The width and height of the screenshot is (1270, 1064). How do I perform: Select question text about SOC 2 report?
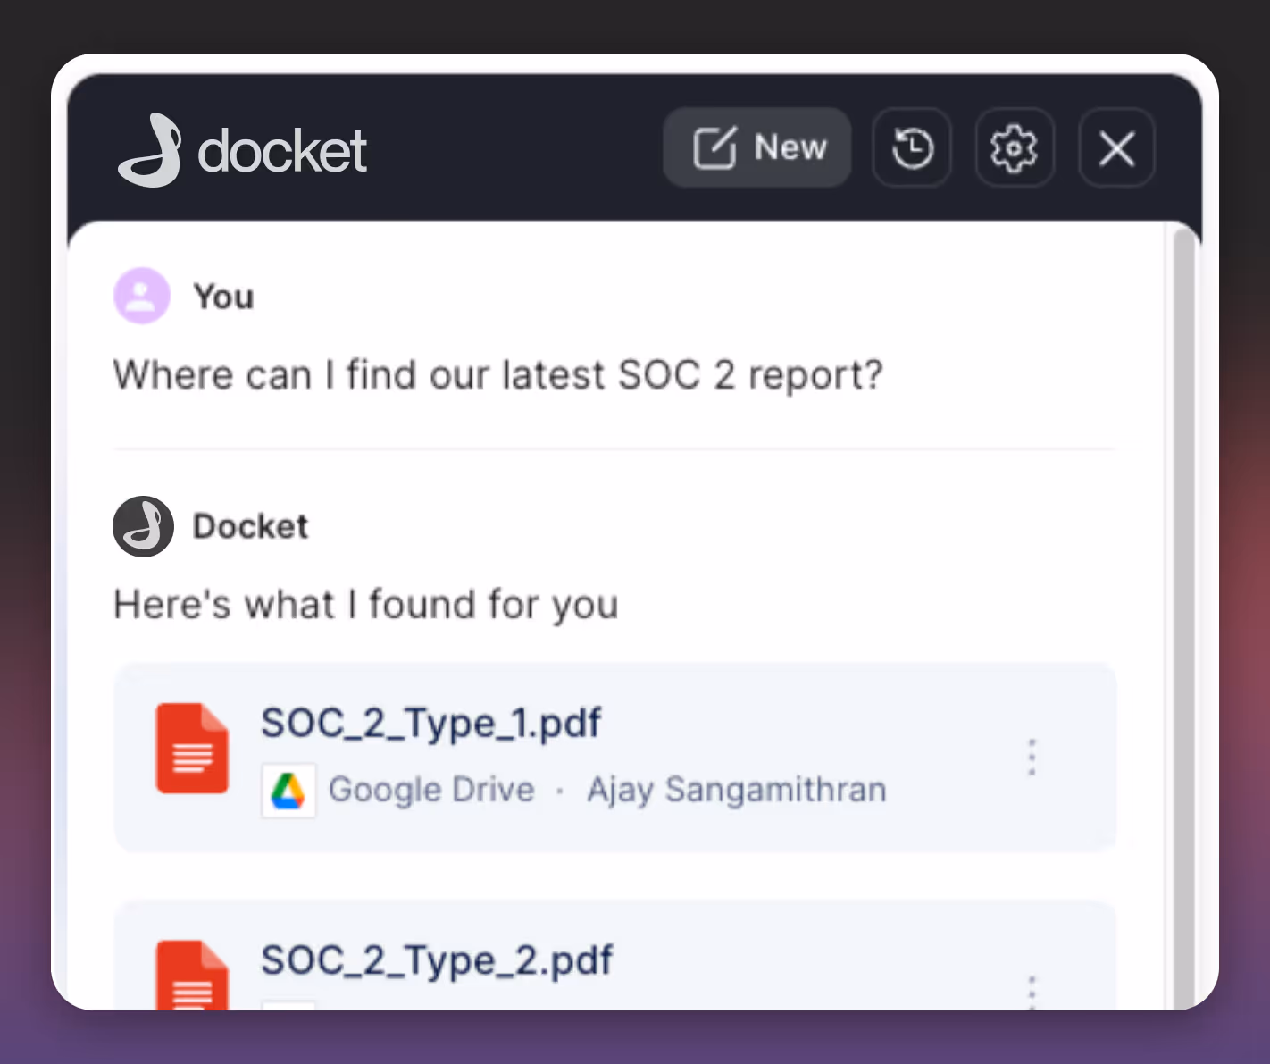click(497, 375)
